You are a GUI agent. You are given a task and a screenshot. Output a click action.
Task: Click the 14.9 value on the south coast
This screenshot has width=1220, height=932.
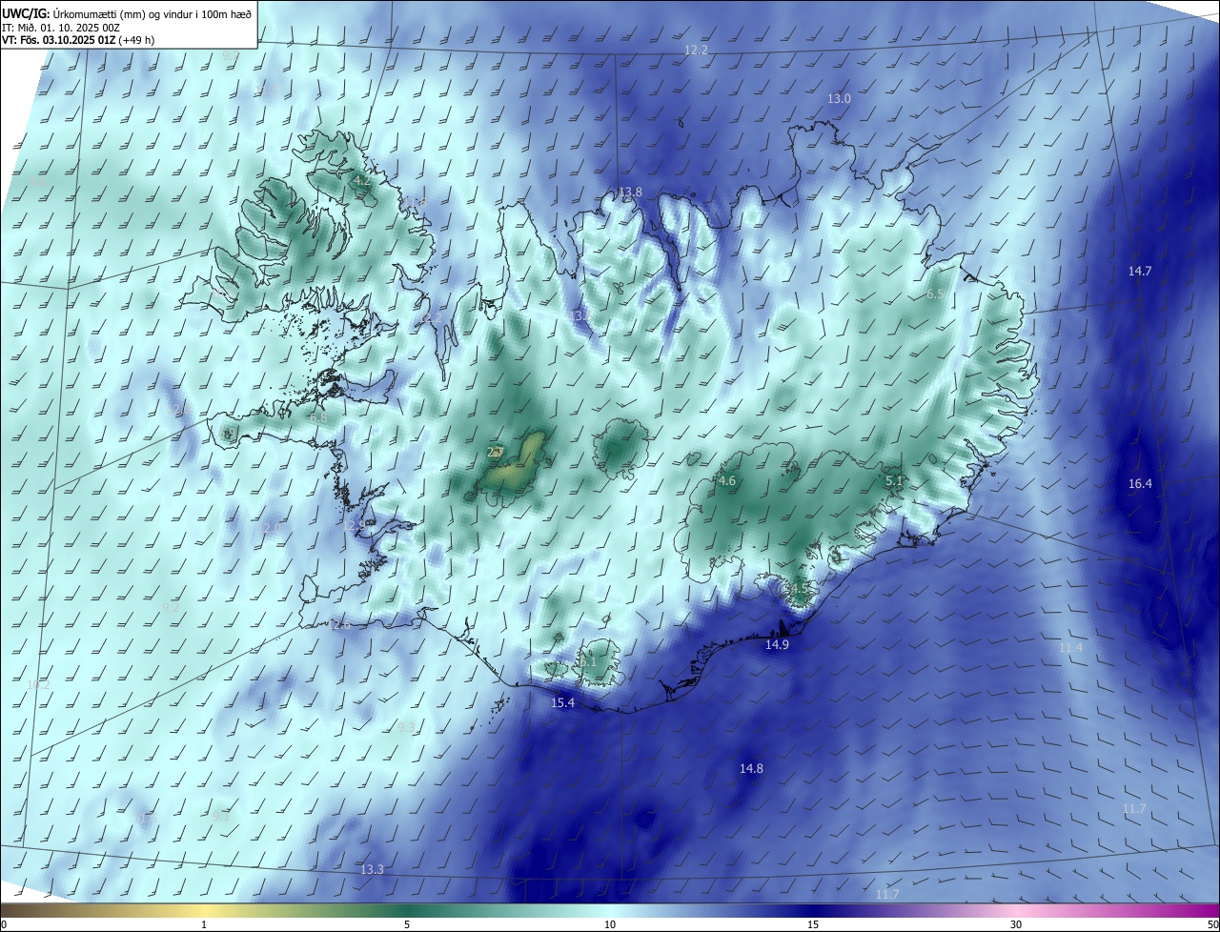(x=777, y=645)
